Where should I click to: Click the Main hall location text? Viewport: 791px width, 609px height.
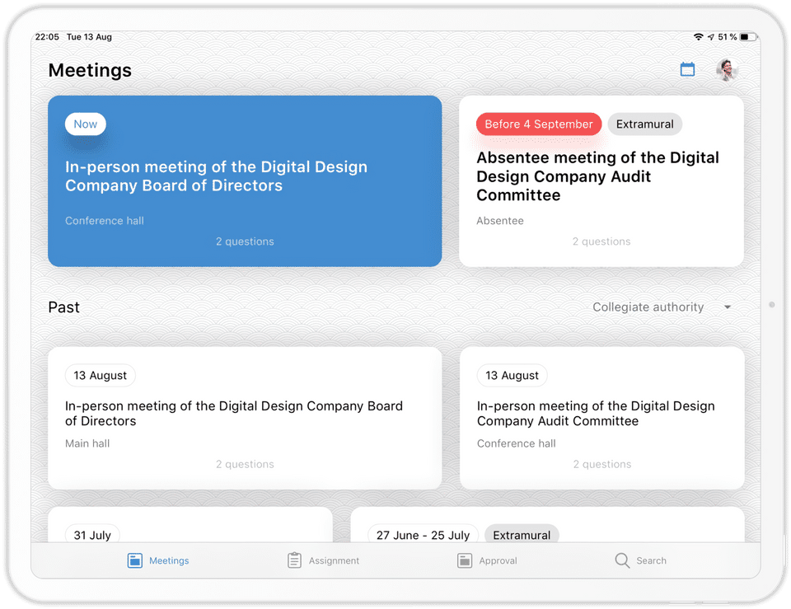coord(87,443)
